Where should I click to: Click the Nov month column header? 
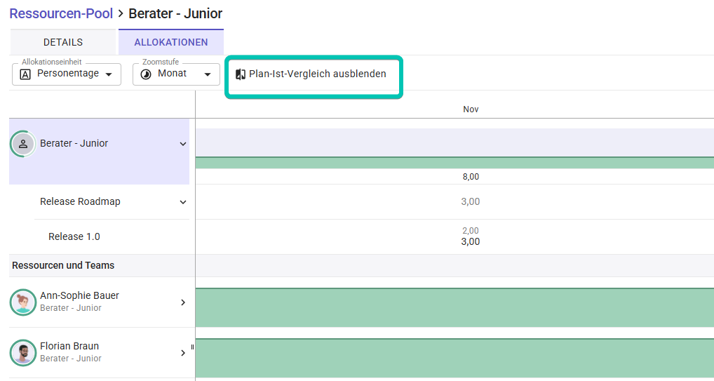click(x=471, y=109)
